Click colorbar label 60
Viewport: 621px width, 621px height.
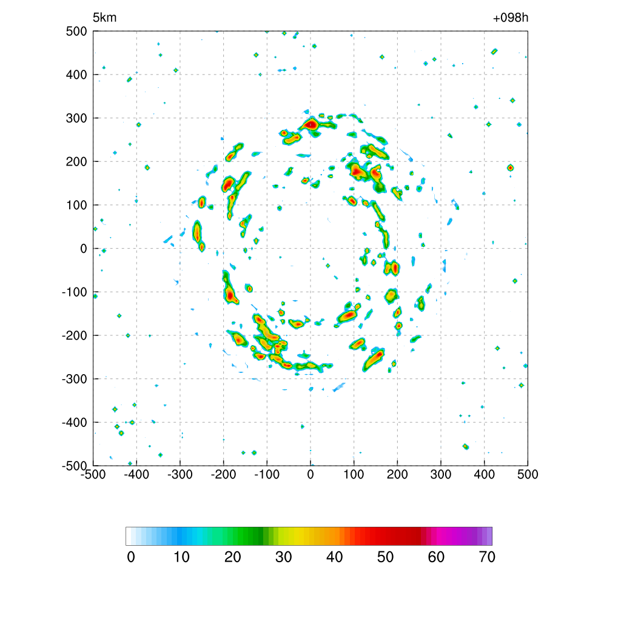[x=436, y=557]
